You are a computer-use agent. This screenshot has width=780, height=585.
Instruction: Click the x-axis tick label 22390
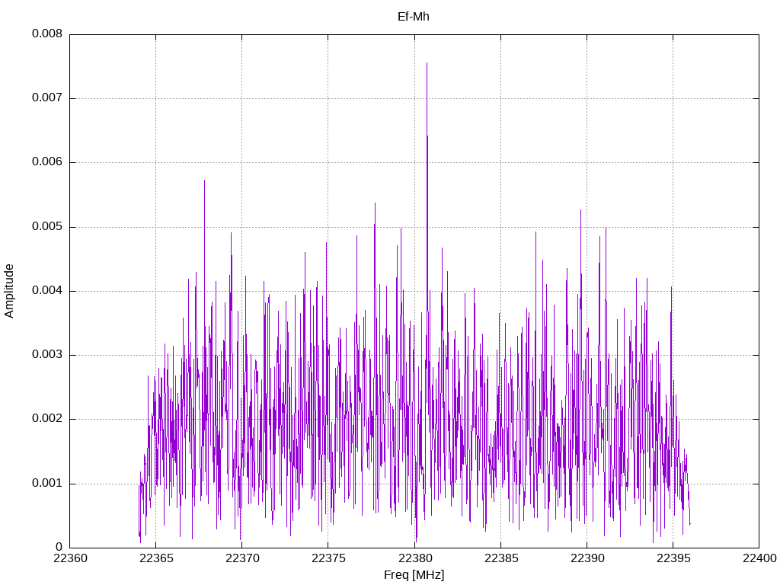587,558
